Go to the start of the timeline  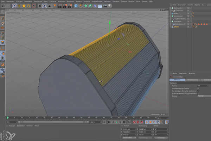[x=104, y=122]
